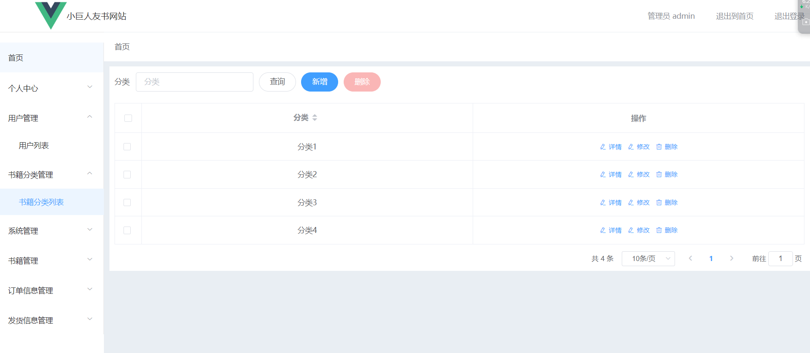
Task: Click the trash icon in 分类3 row
Action: pyautogui.click(x=659, y=202)
